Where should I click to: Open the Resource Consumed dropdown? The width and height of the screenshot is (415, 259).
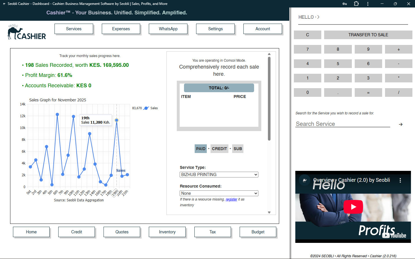pyautogui.click(x=219, y=193)
